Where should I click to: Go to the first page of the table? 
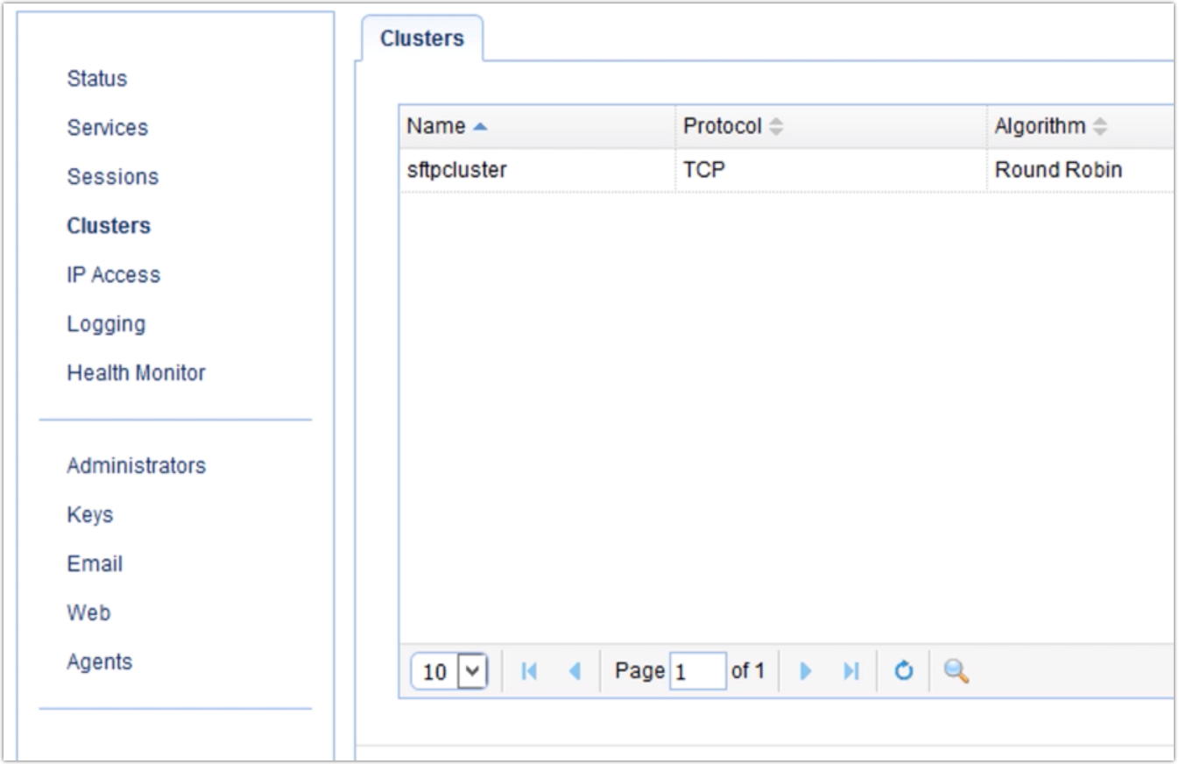pyautogui.click(x=528, y=672)
